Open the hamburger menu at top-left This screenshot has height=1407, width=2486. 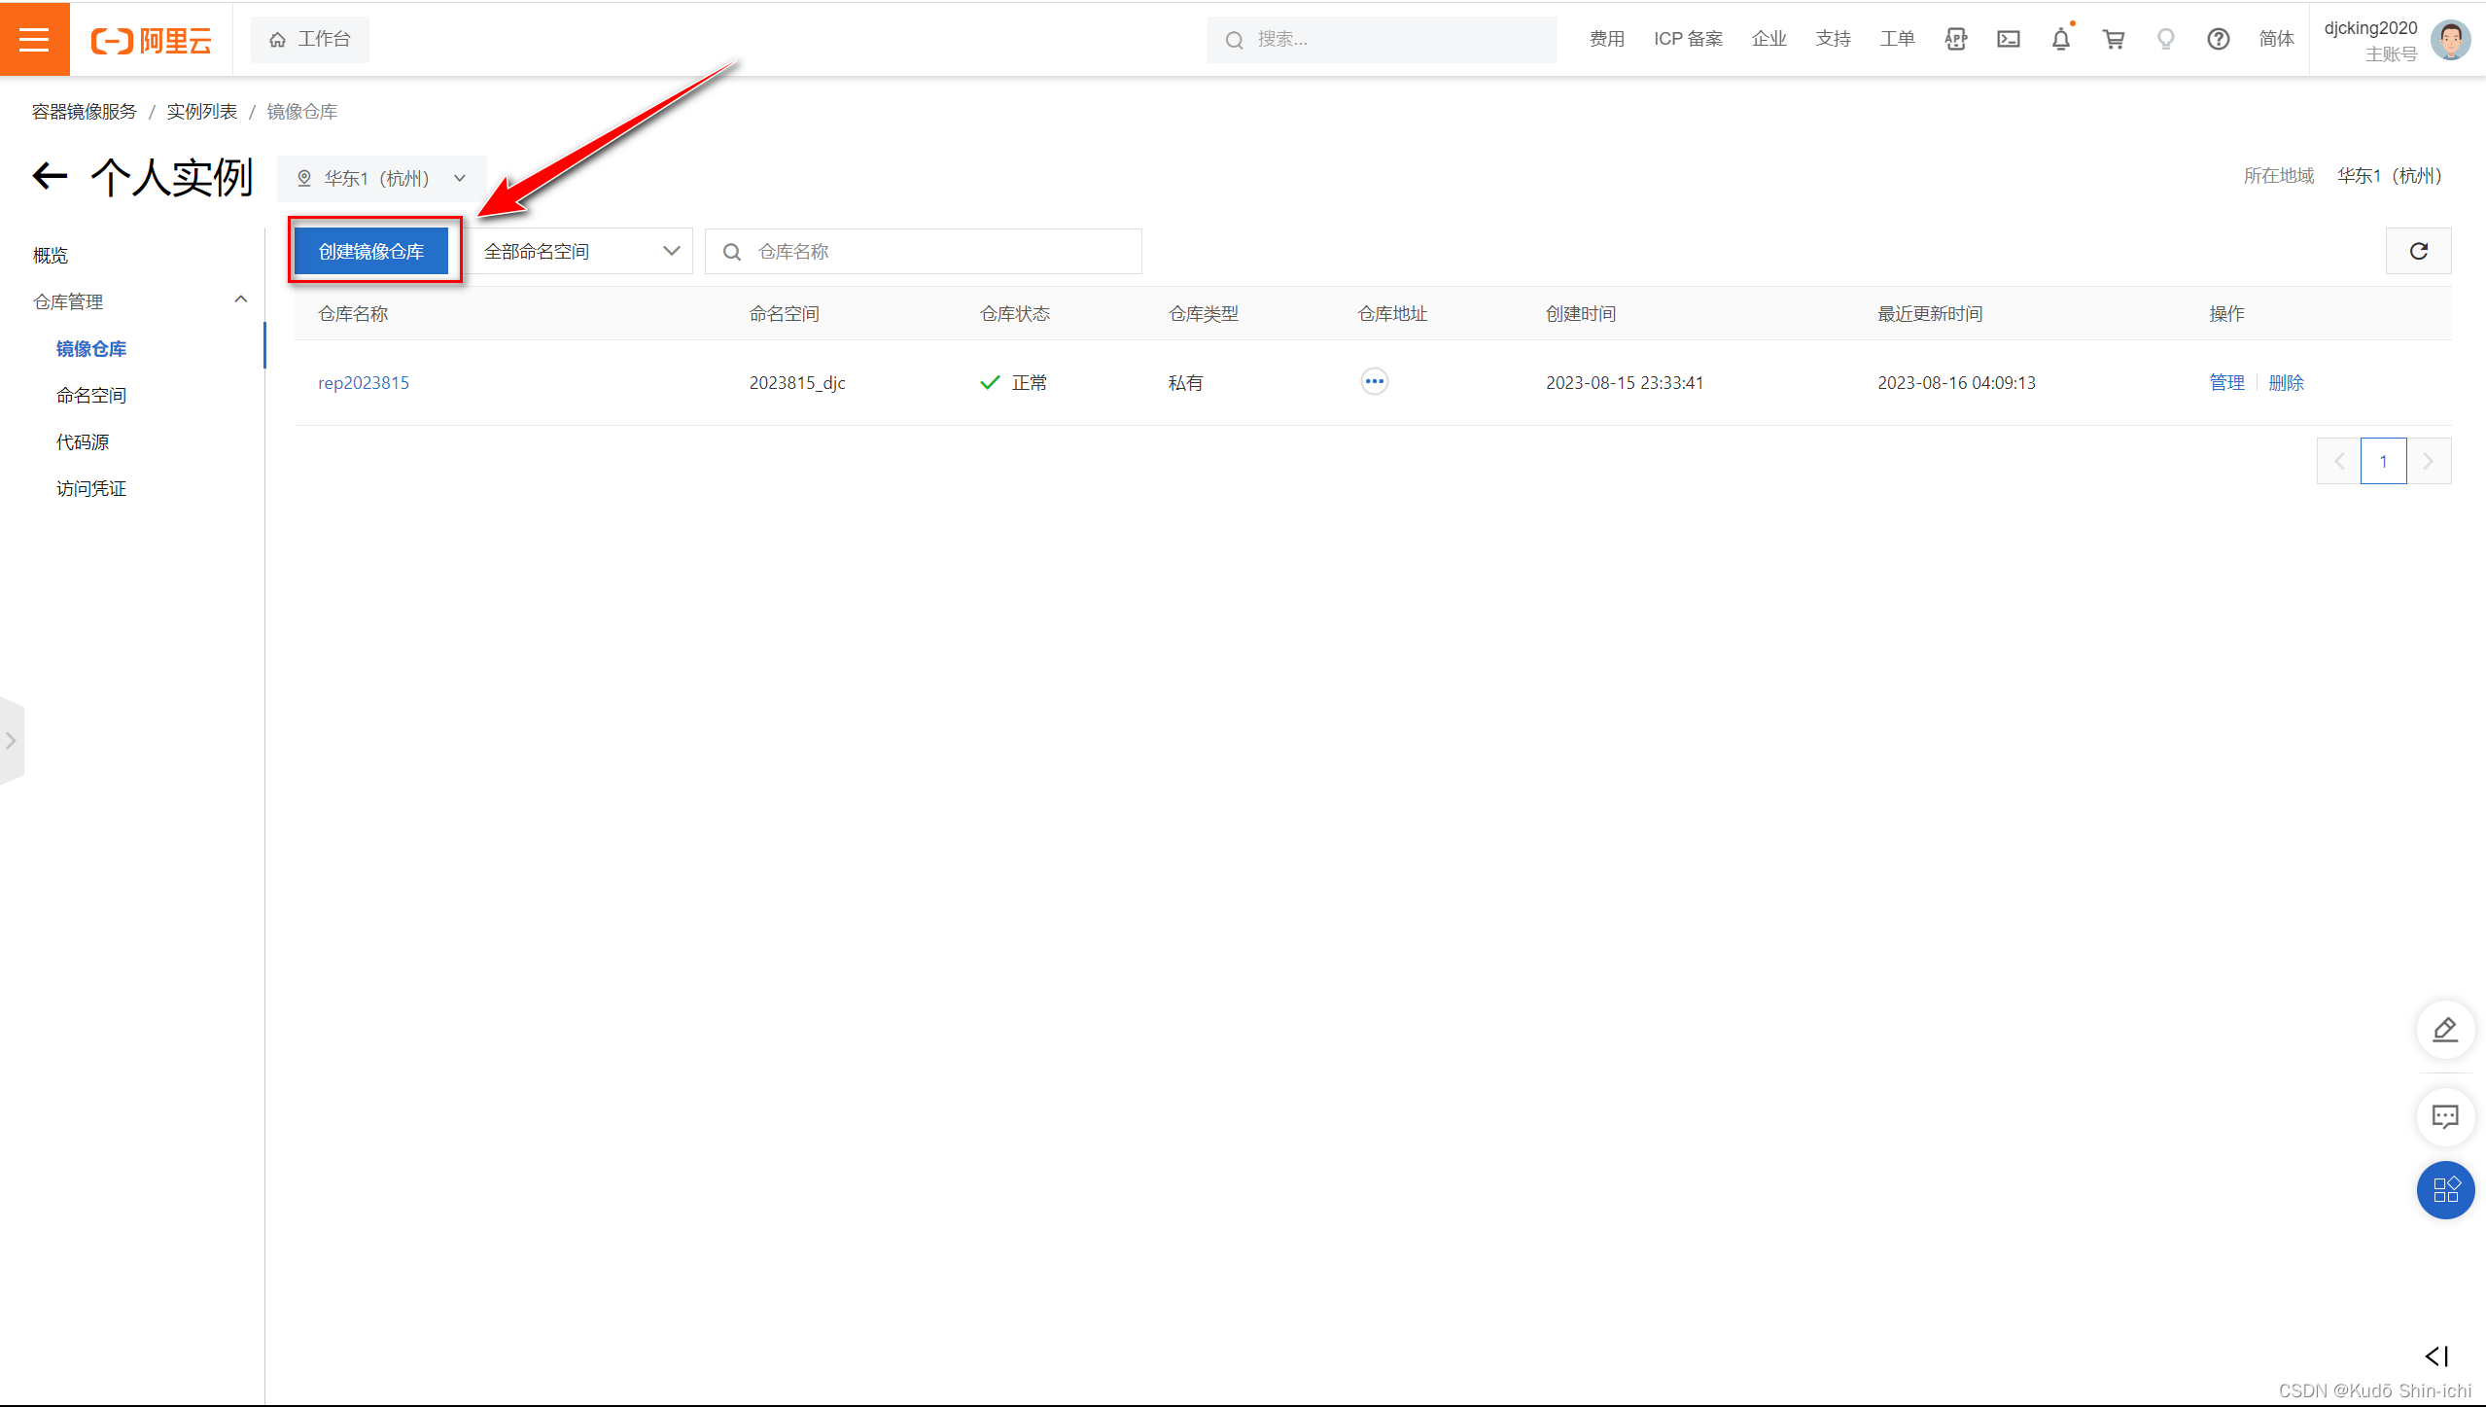pyautogui.click(x=34, y=39)
